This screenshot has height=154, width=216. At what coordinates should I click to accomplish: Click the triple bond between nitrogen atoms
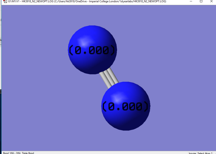[x=109, y=78]
